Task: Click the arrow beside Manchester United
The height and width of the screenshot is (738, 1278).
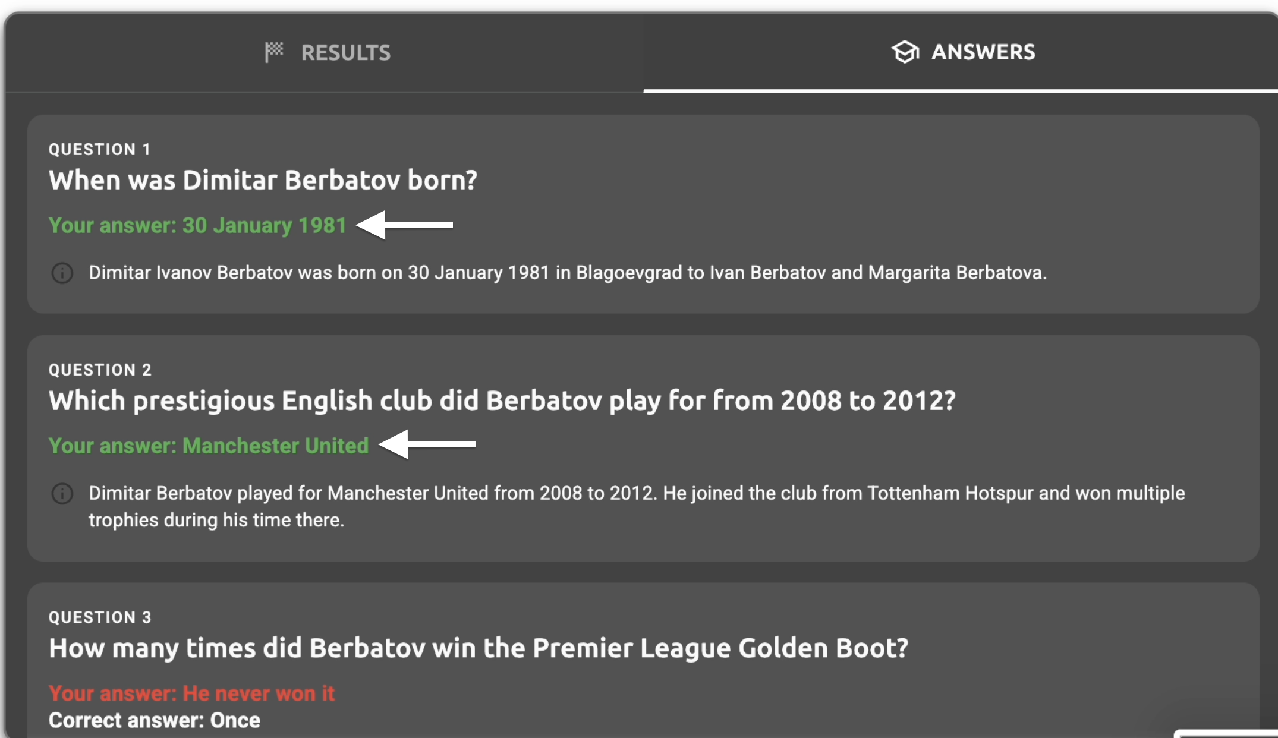Action: [428, 444]
